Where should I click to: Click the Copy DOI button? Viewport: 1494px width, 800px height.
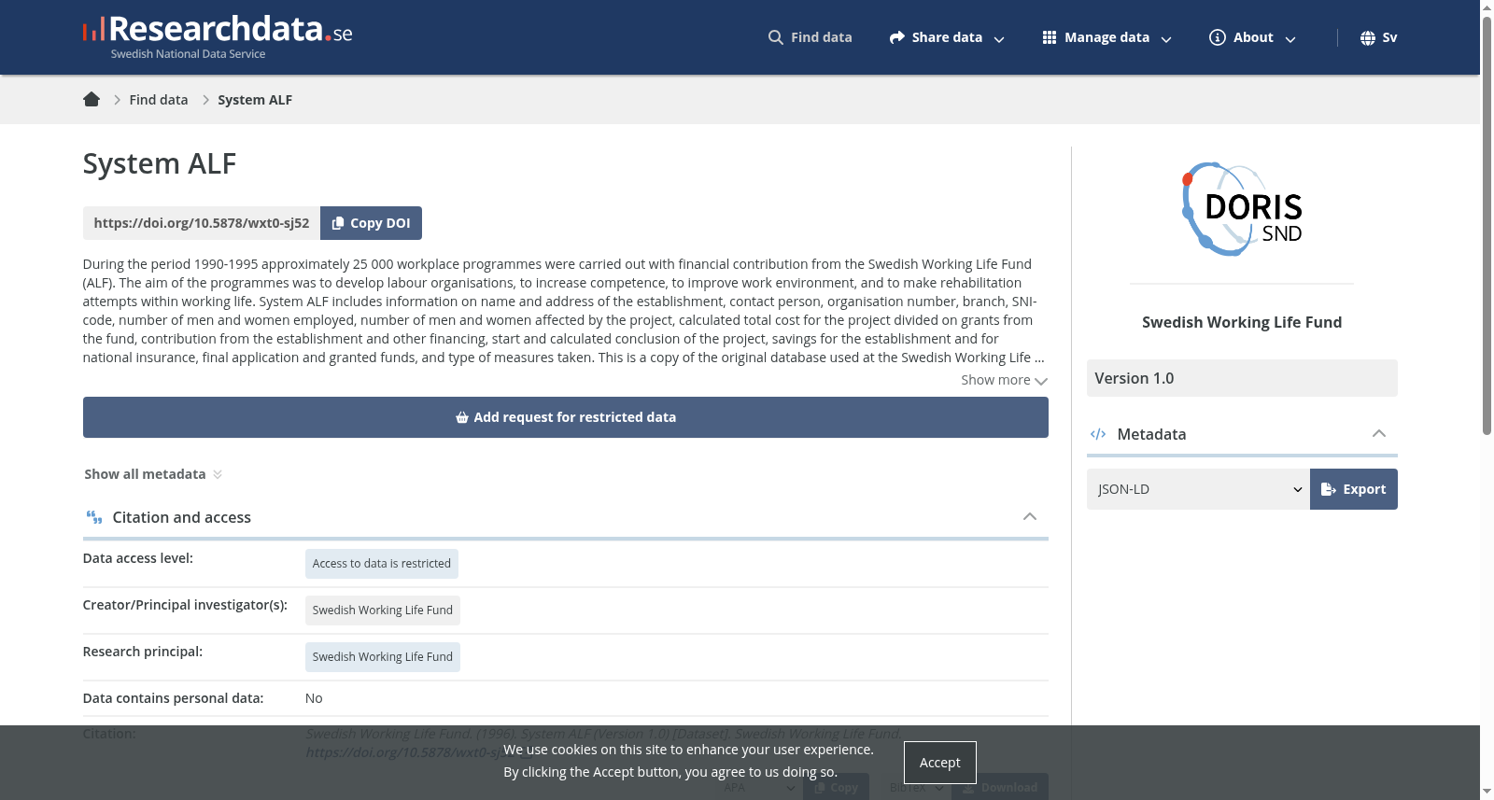click(371, 223)
